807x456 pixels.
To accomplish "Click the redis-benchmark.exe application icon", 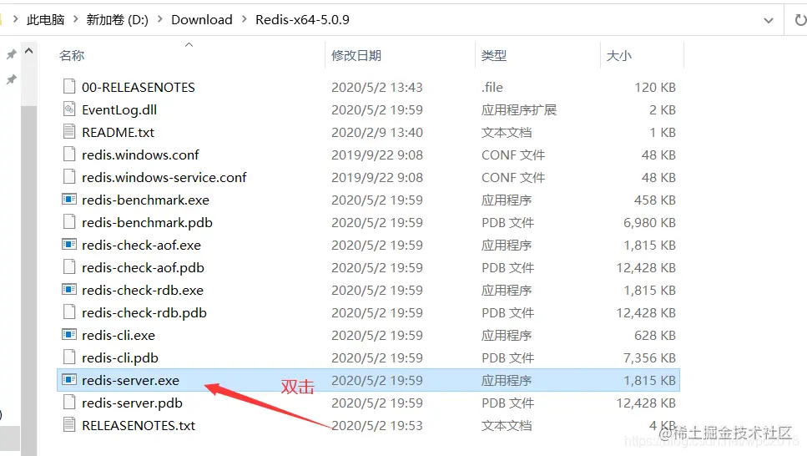I will pyautogui.click(x=69, y=200).
